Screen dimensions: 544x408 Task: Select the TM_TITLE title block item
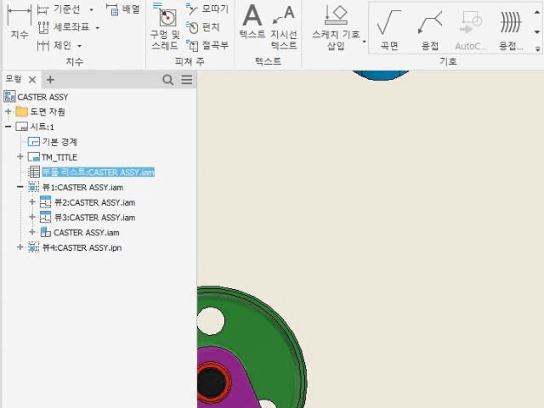tap(59, 157)
